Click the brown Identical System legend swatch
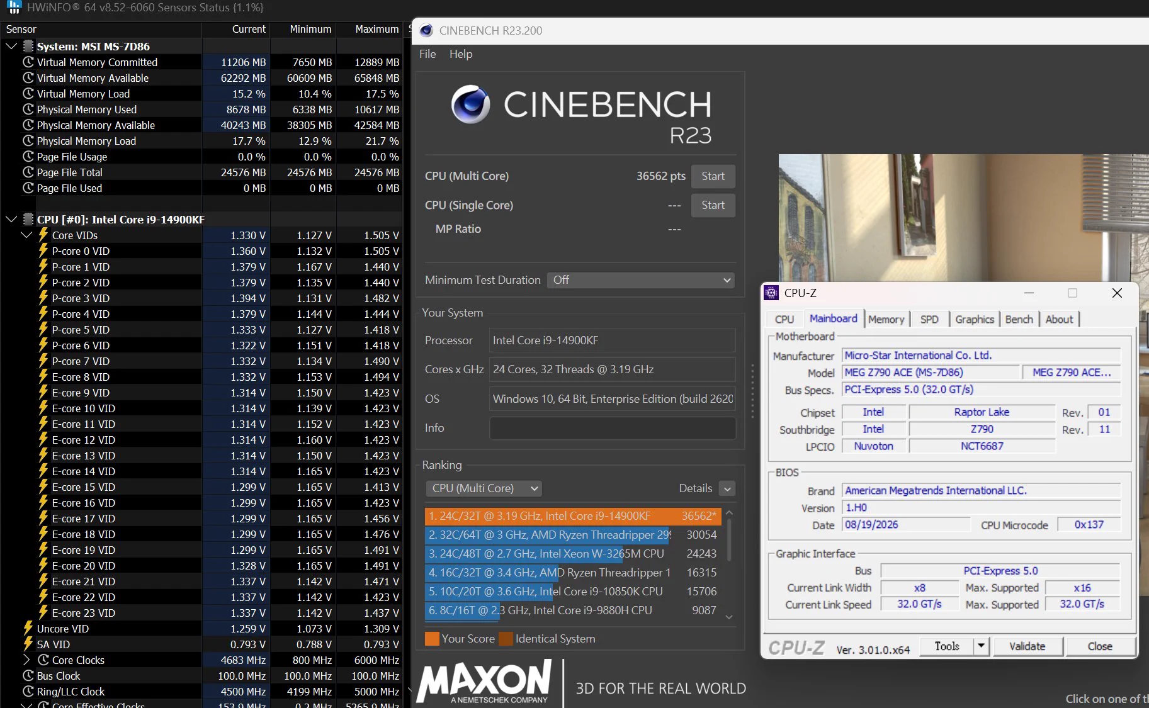This screenshot has width=1149, height=708. coord(506,639)
